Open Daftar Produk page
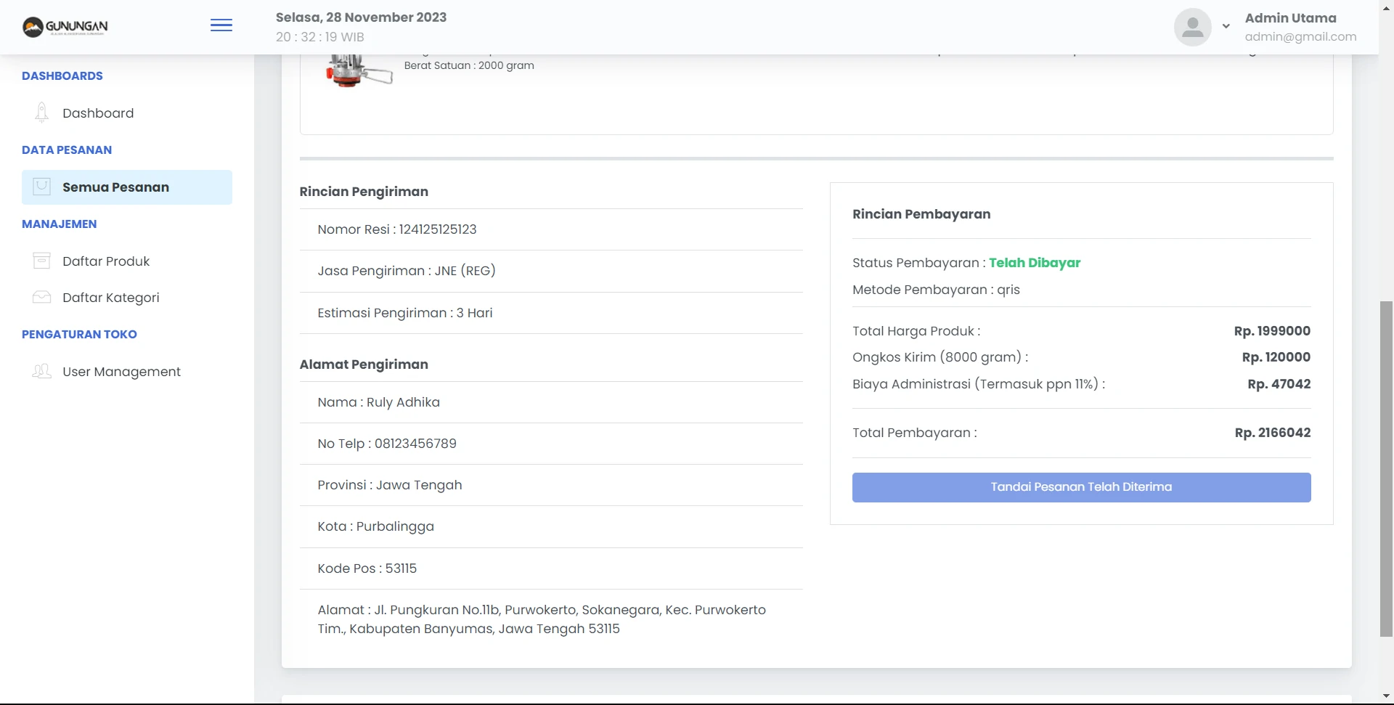Screen dimensions: 1394x705 (x=106, y=261)
